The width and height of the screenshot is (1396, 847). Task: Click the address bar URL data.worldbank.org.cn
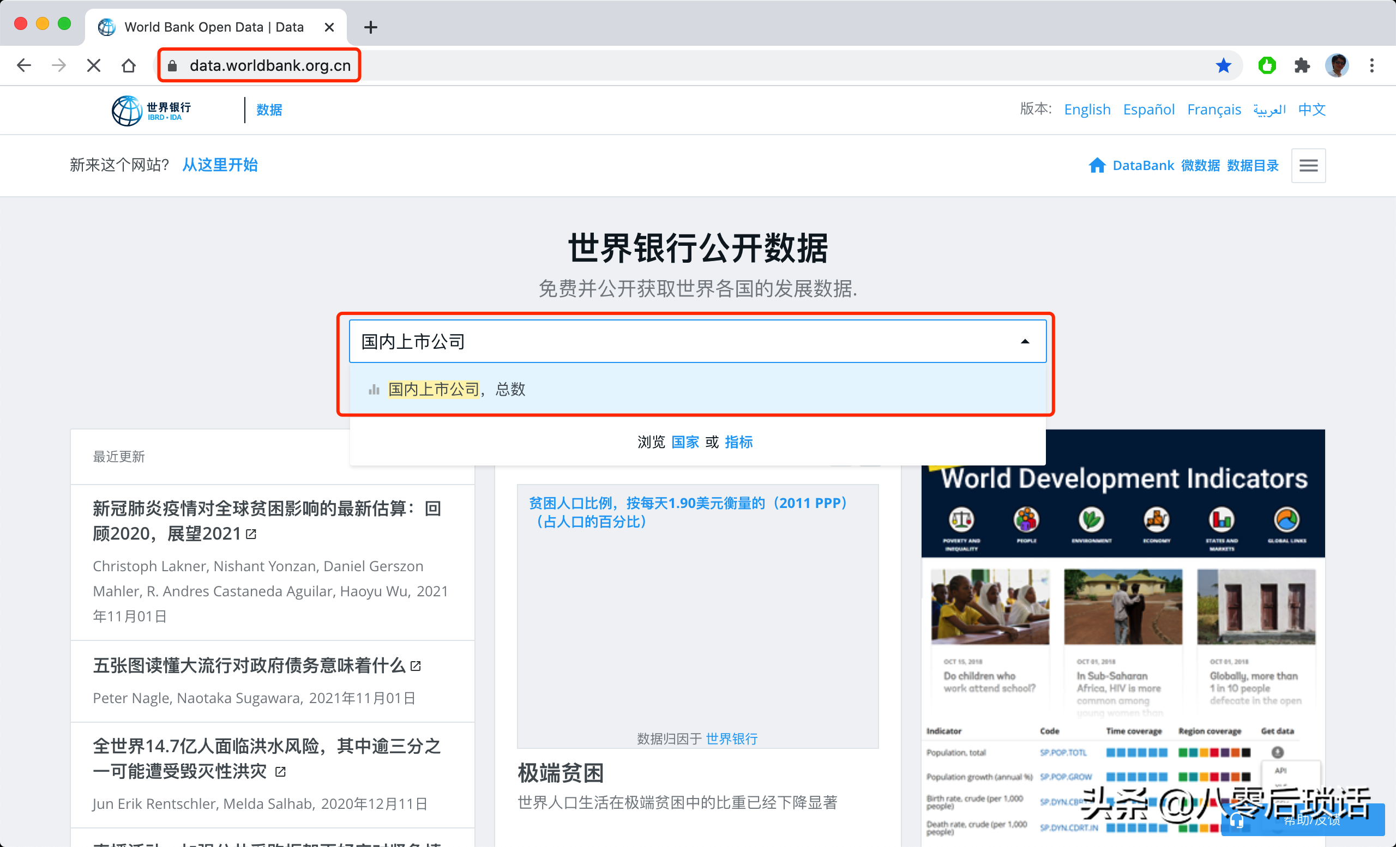[x=270, y=65]
